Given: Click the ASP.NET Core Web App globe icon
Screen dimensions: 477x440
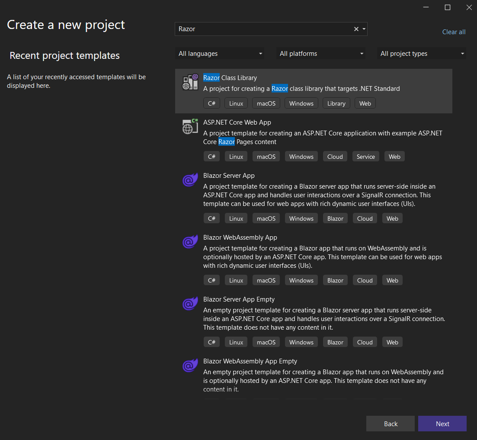Looking at the screenshot, I should pyautogui.click(x=190, y=127).
